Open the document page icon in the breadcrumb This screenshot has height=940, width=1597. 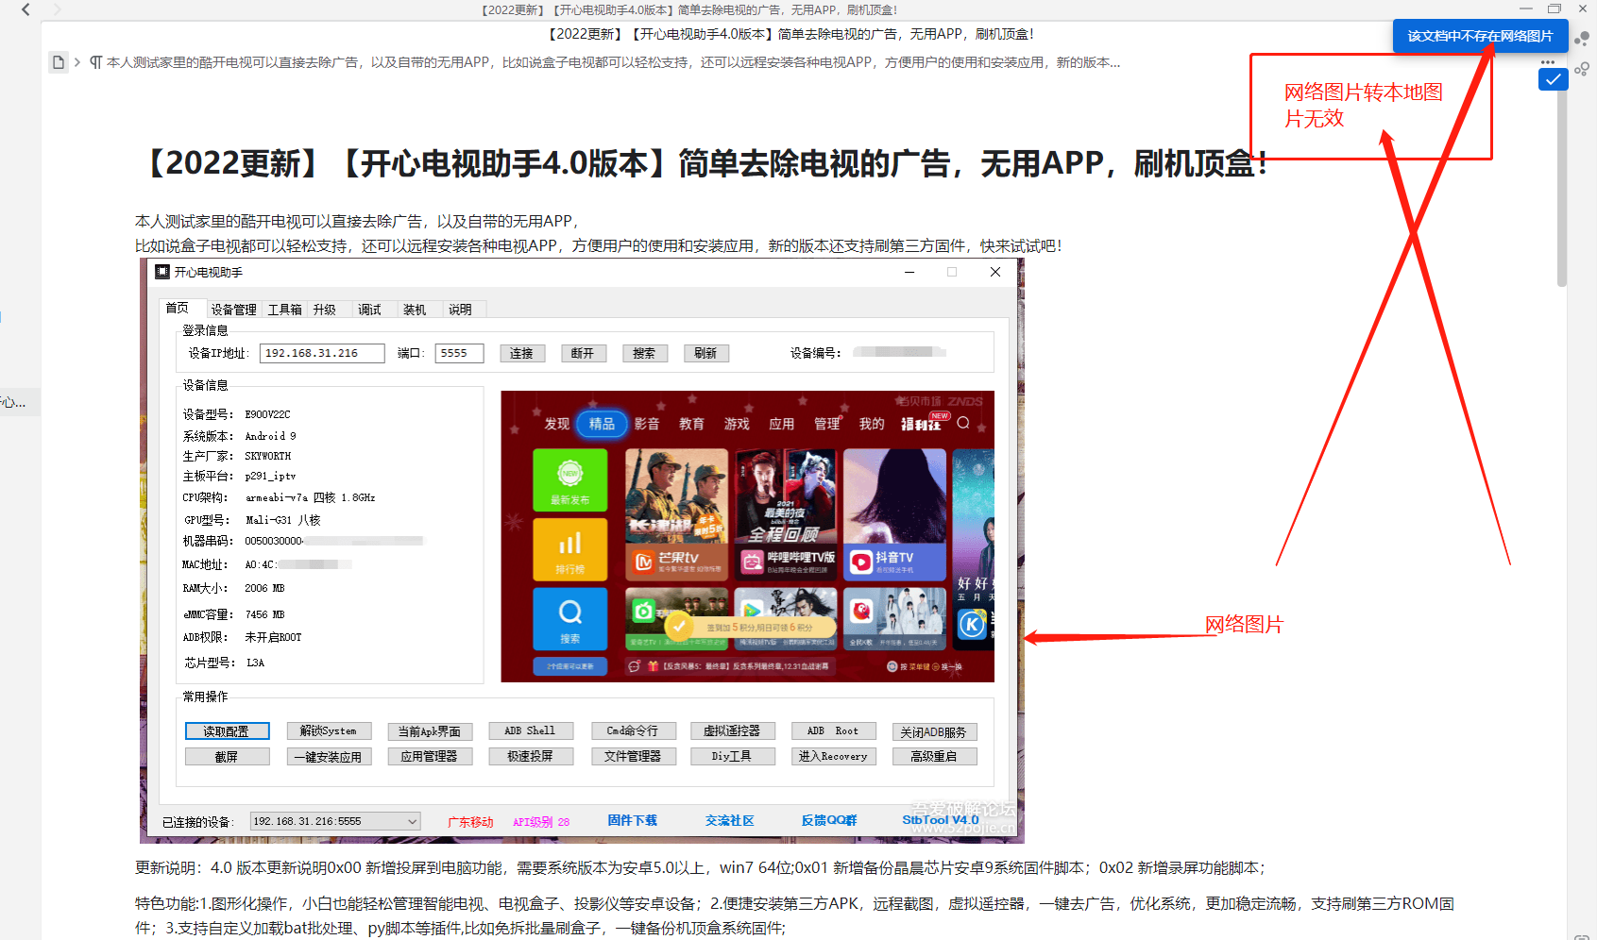59,62
